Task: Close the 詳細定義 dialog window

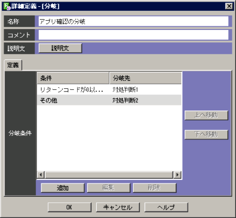Action: tap(229, 6)
